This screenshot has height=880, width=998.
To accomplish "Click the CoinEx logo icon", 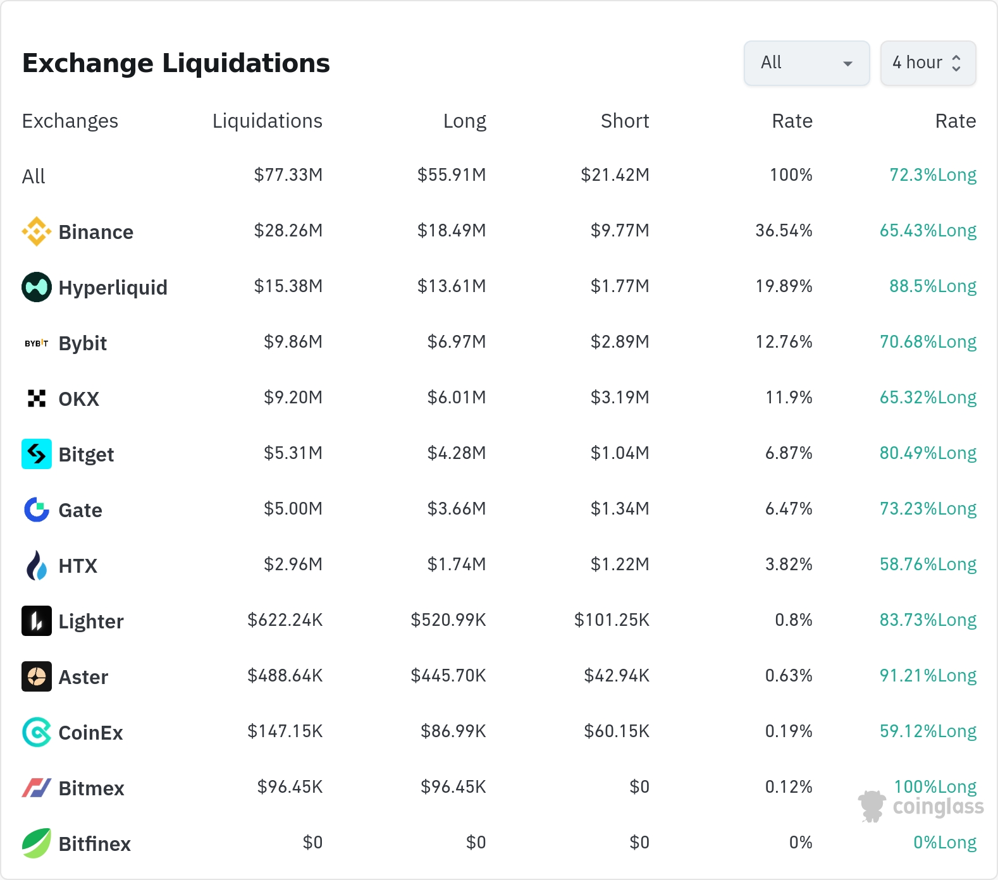I will 37,732.
